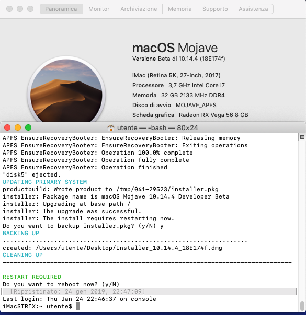Click the About This Mac zoom button
Image resolution: width=306 pixels, height=315 pixels.
(30, 9)
